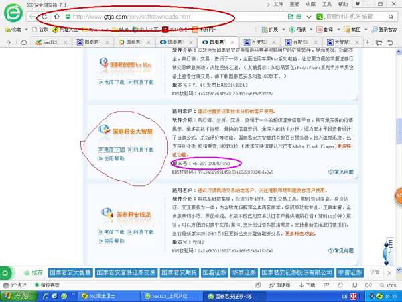Click the back arrow in the address bar
This screenshot has height=302, width=402.
(x=32, y=17)
